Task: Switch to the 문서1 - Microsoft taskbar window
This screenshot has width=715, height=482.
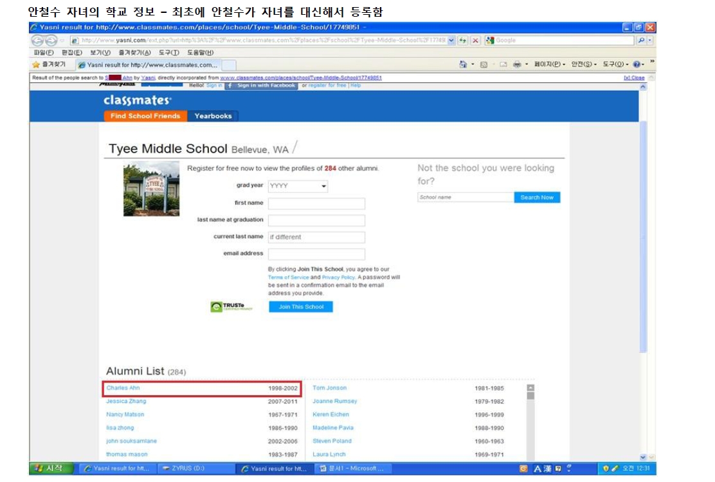Action: click(352, 468)
